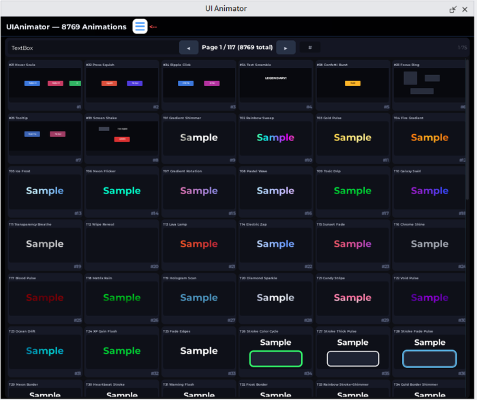Choose the T06 Neon Flicker sample
477x400 pixels.
[122, 191]
